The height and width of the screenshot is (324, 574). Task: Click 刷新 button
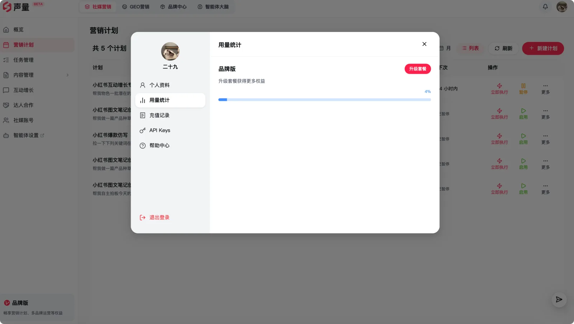pos(503,48)
